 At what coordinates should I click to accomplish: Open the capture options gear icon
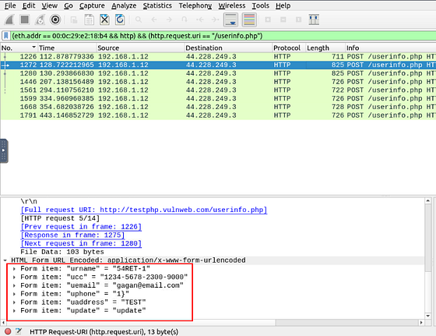pos(55,19)
